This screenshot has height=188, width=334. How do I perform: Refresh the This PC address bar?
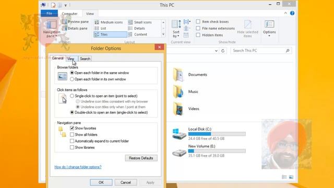pyautogui.click(x=223, y=51)
